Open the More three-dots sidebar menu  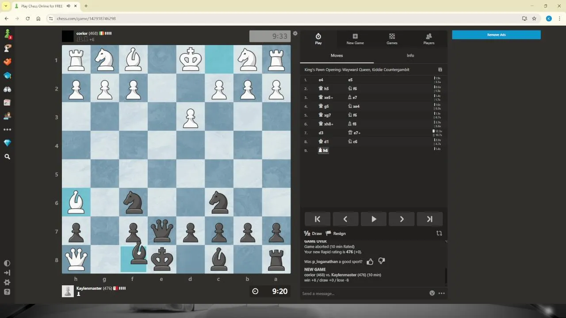[7, 130]
